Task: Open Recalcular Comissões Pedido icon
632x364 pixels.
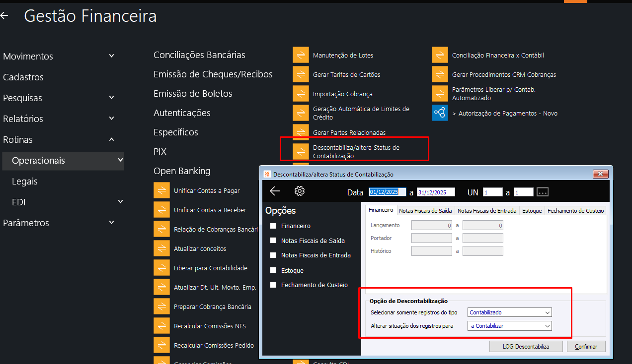Action: point(161,345)
